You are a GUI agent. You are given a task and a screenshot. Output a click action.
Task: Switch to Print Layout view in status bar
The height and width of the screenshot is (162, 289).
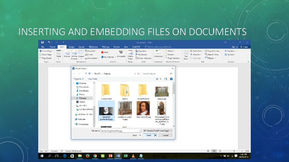point(214,151)
